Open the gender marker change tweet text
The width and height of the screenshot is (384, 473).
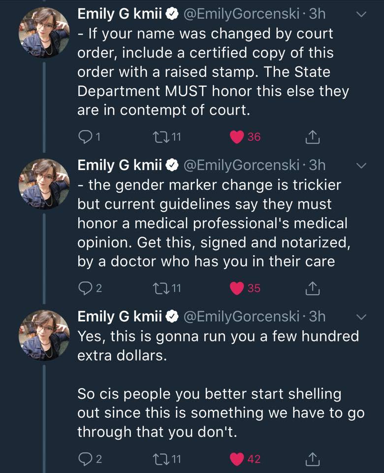click(x=212, y=223)
